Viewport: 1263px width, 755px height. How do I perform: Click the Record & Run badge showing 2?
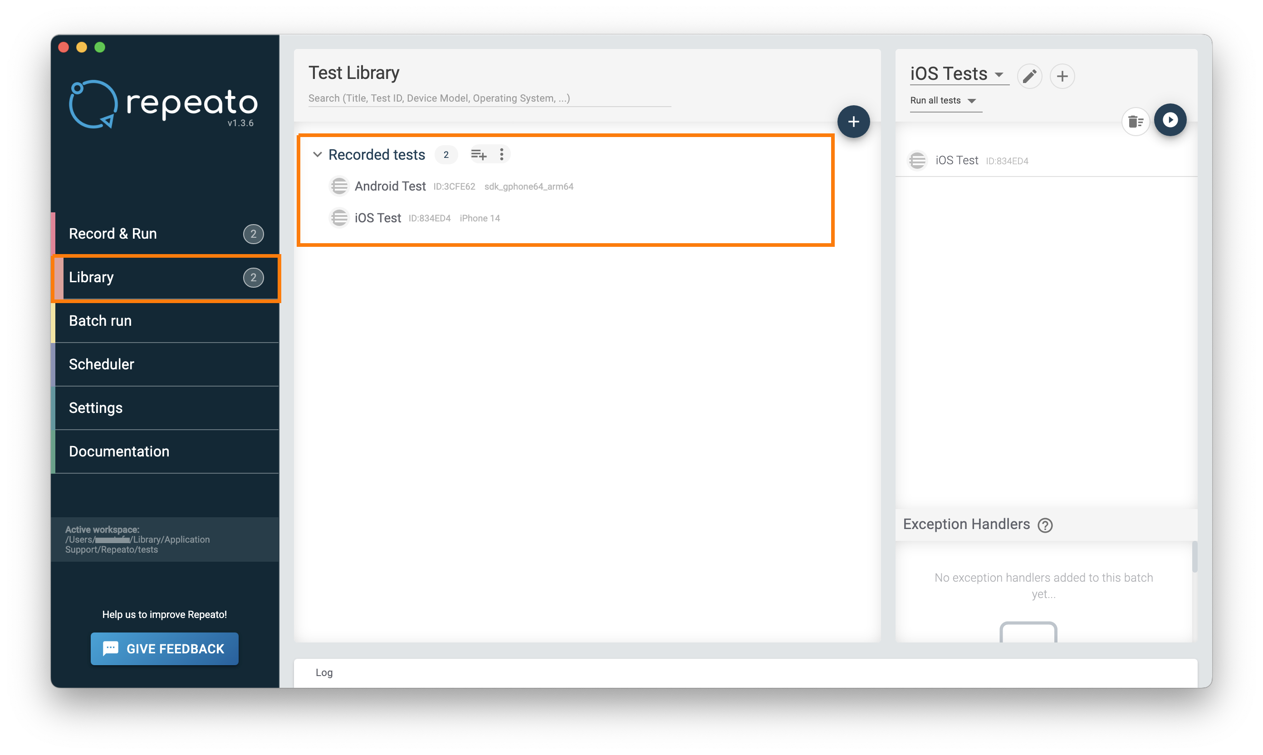coord(253,234)
